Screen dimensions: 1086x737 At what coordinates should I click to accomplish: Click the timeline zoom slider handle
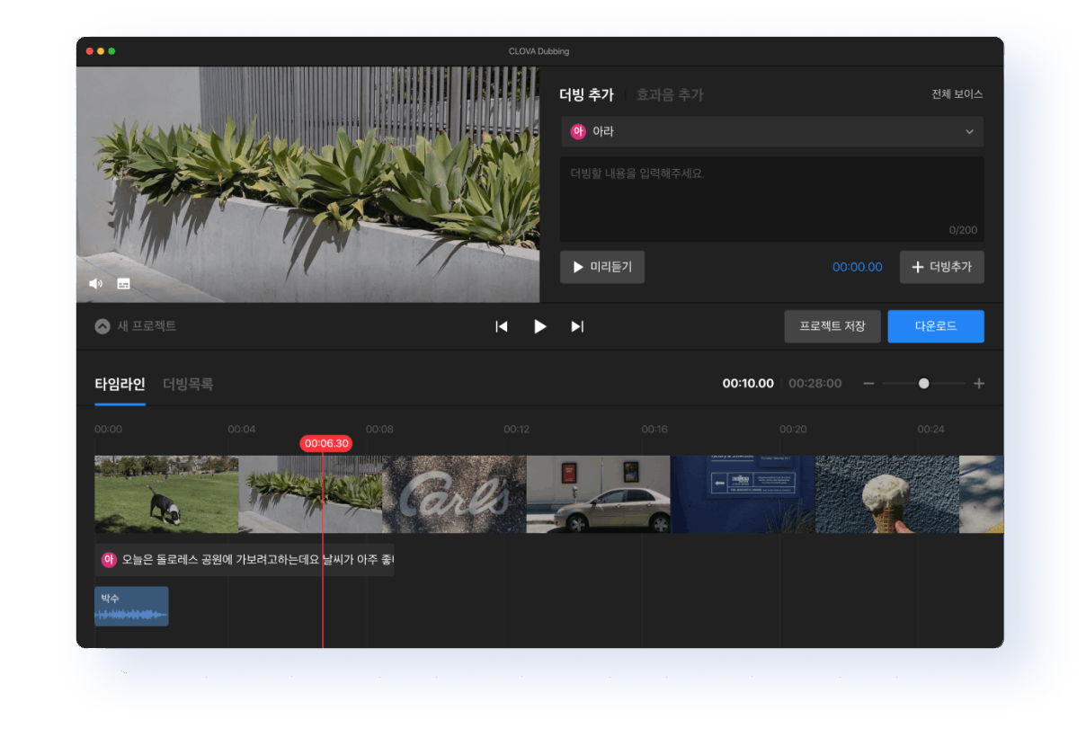[x=923, y=384]
